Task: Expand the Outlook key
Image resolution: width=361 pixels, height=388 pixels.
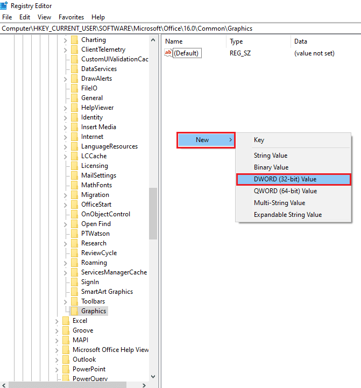Action: click(x=56, y=360)
